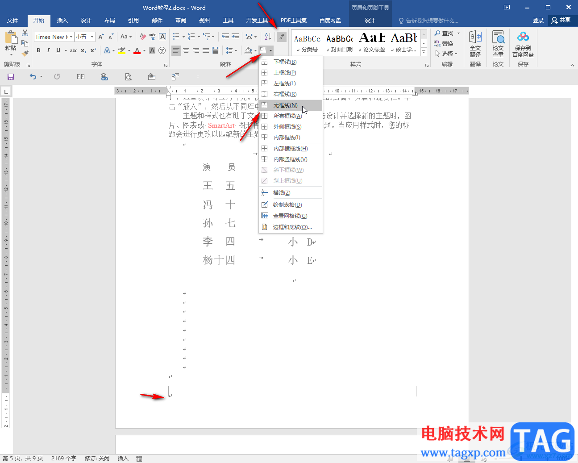Viewport: 578px width, 463px height.
Task: Open change case Aa dropdown
Action: [126, 37]
